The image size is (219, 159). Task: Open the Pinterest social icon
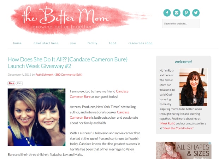click(186, 13)
